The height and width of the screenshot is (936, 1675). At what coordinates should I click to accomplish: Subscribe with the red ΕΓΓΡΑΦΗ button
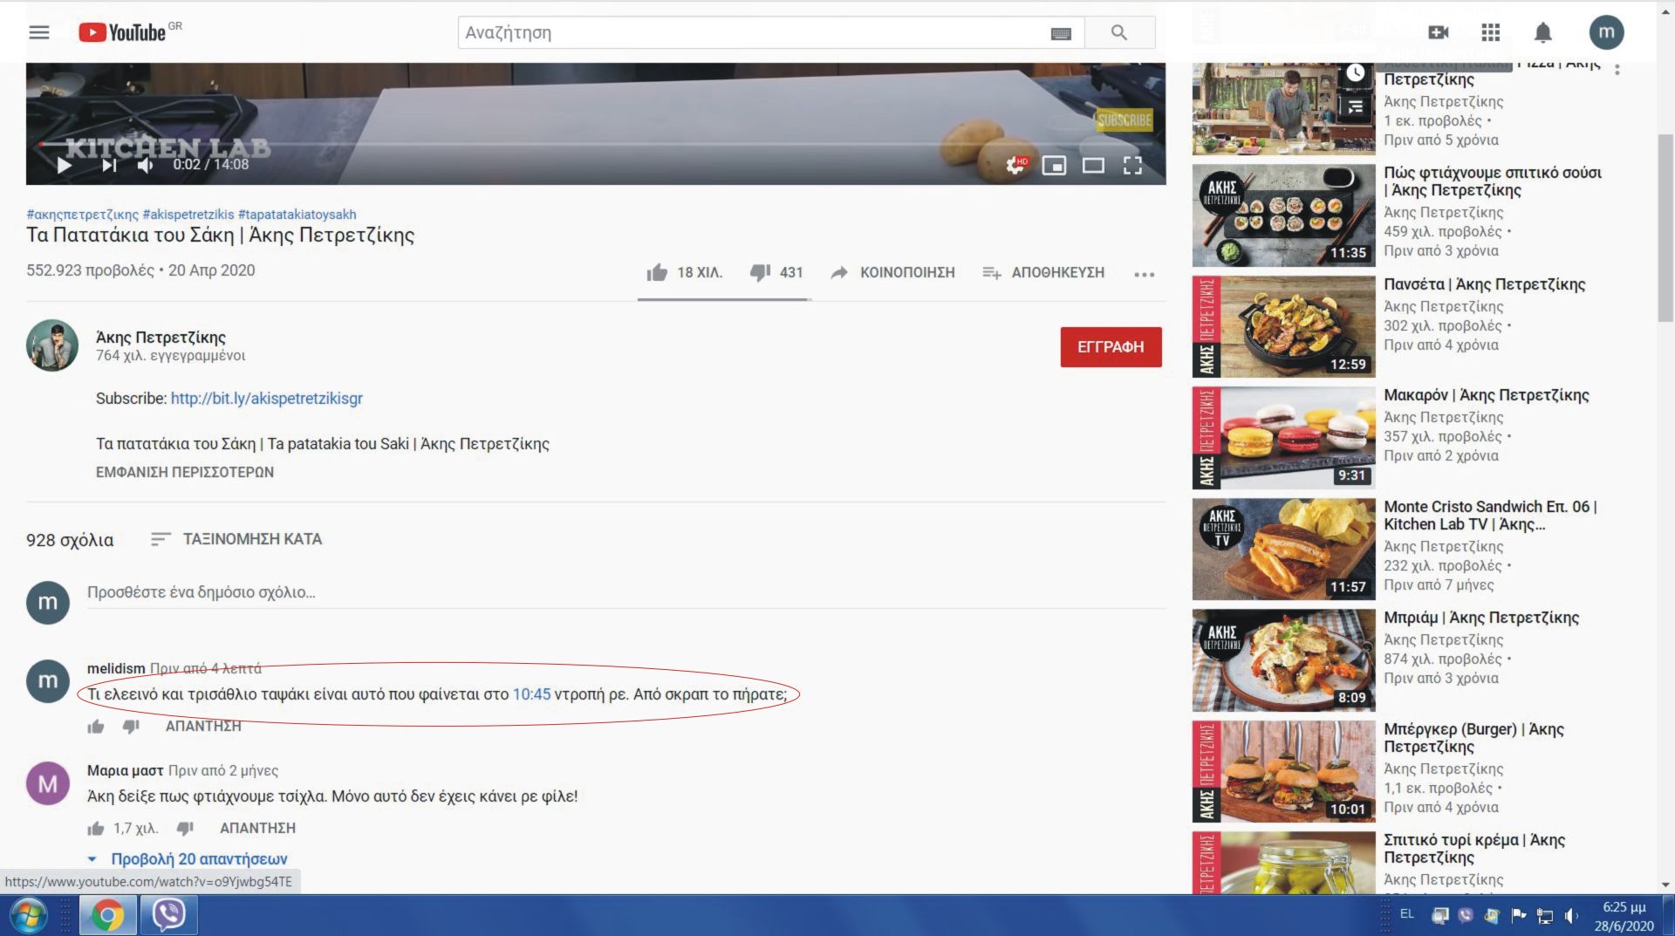click(x=1111, y=347)
